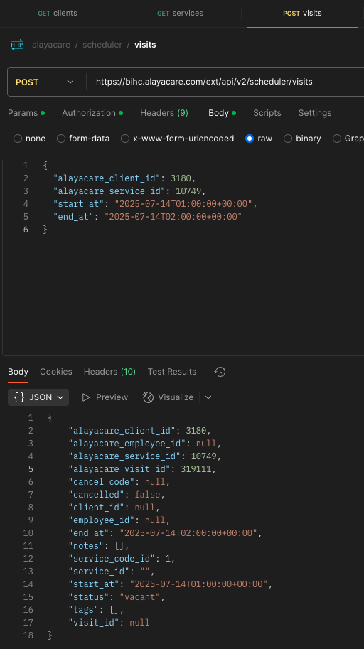The width and height of the screenshot is (364, 649).
Task: Open the response Cookies tab
Action: [56, 372]
